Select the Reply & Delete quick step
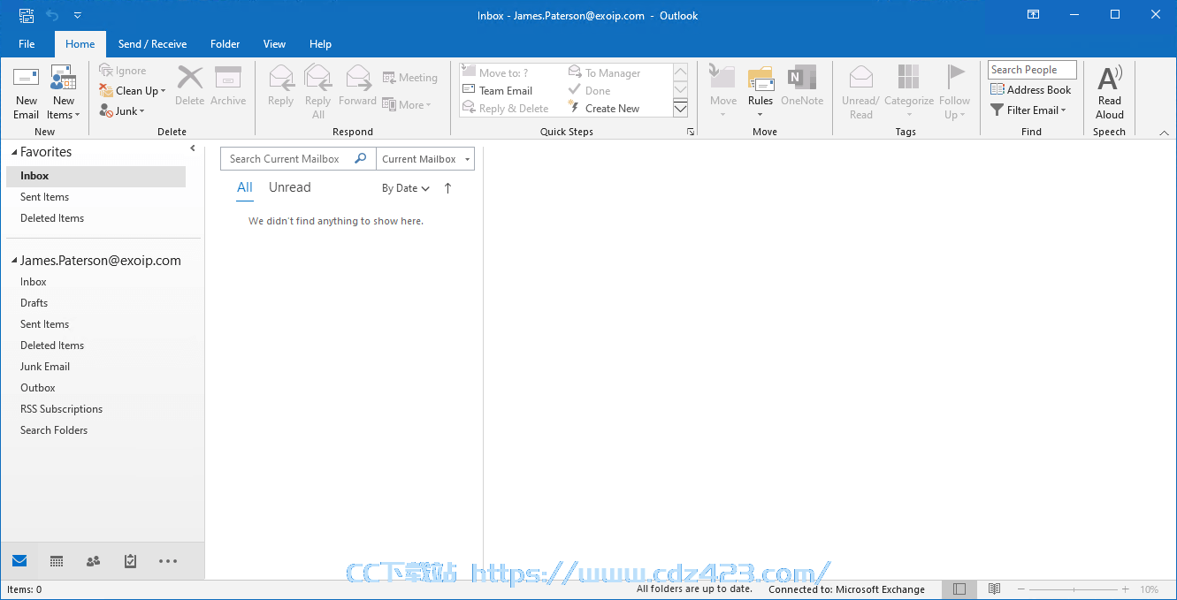Screen dimensions: 1177x600 coord(506,108)
